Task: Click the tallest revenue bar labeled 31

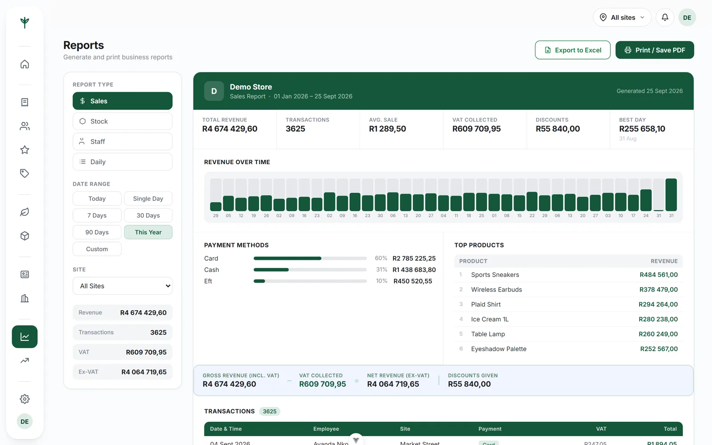Action: [671, 194]
